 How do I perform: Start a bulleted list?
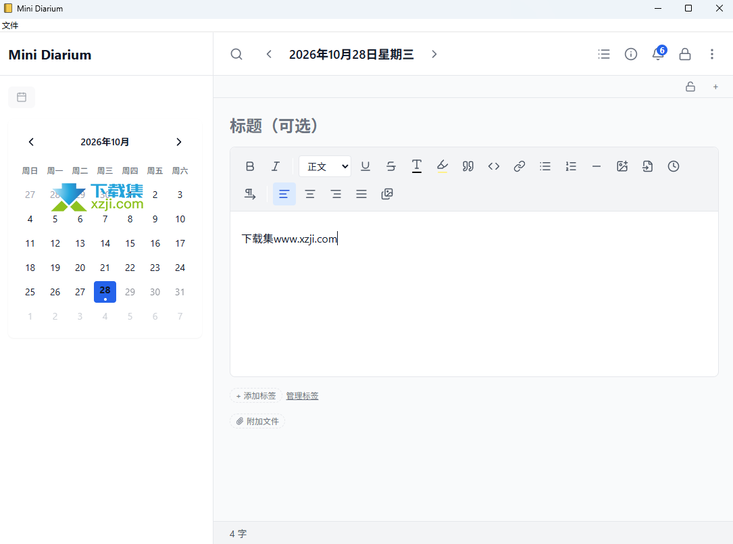pyautogui.click(x=545, y=166)
